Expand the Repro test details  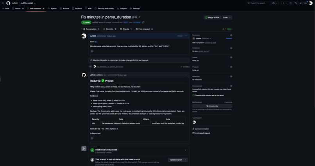coord(95,133)
